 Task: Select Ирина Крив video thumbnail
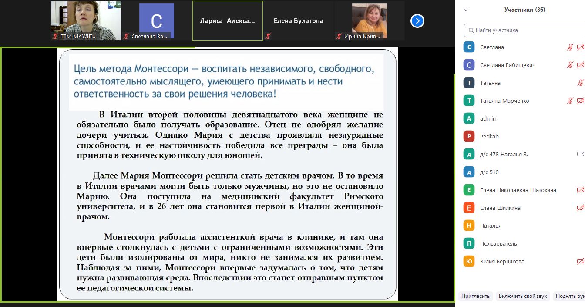[369, 21]
